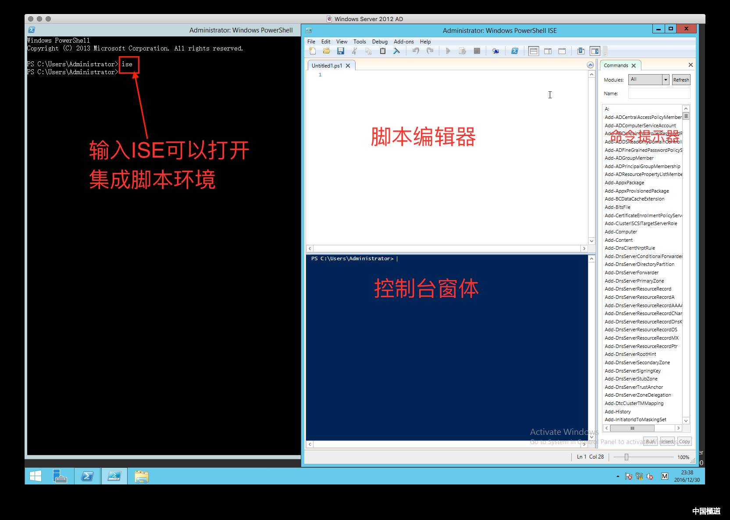Open a script file with the folder icon
The width and height of the screenshot is (730, 520).
[326, 51]
